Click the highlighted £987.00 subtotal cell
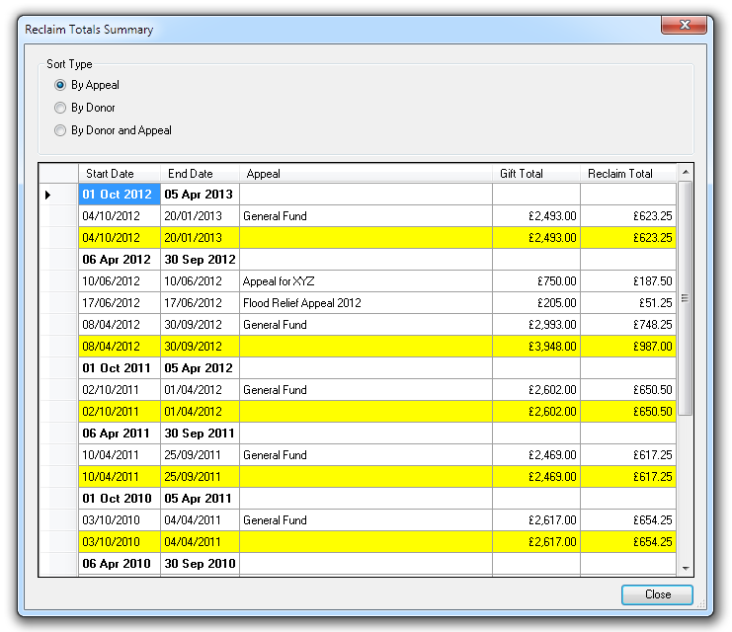The image size is (732, 632). [628, 347]
